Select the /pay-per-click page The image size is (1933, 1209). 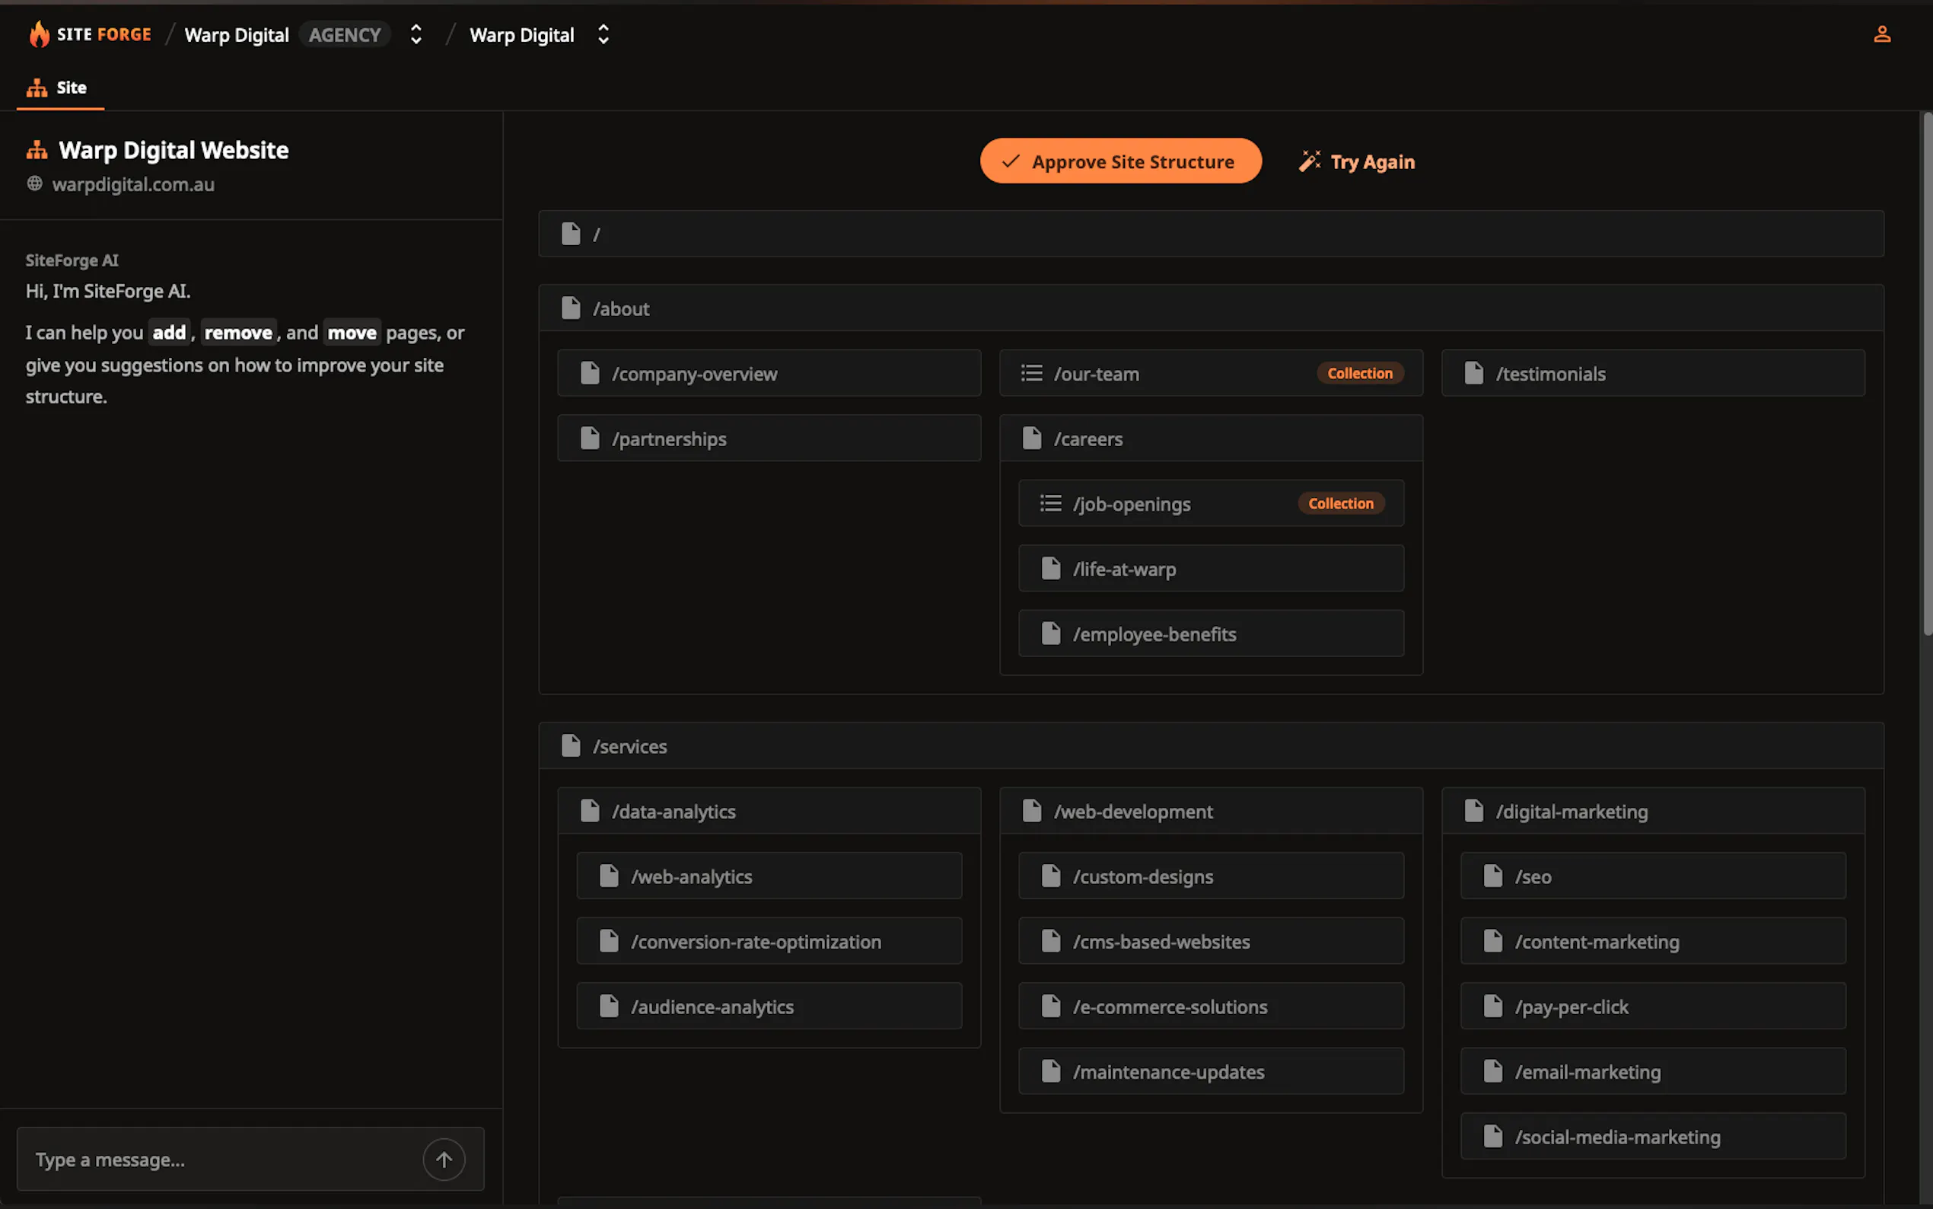[x=1652, y=1006]
